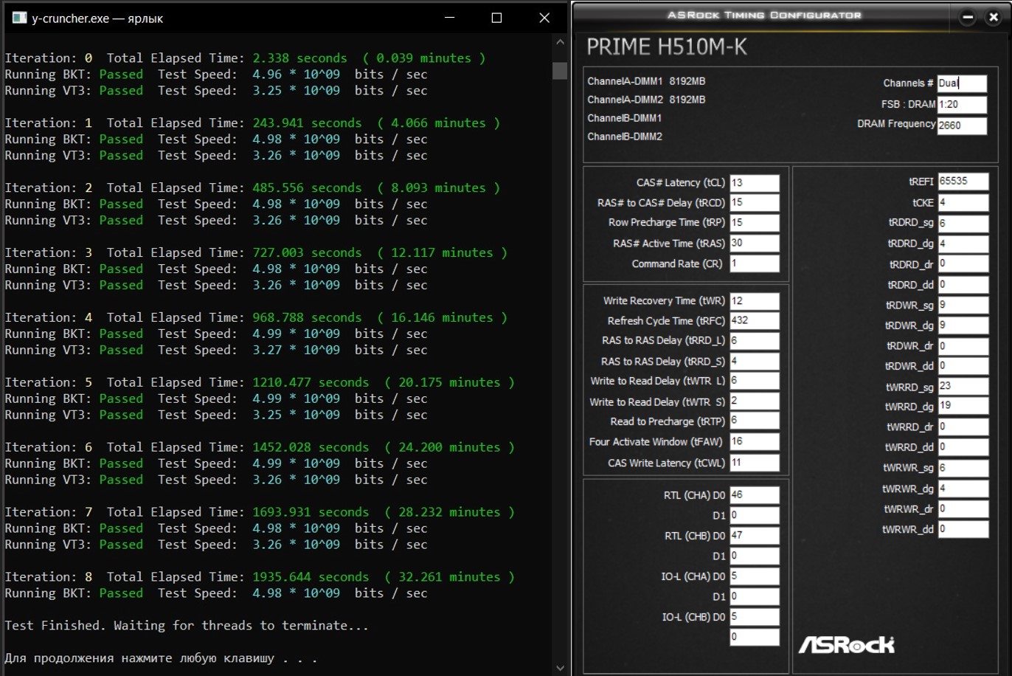Click the D1 field below IO-L (CHA) D0

tap(755, 596)
